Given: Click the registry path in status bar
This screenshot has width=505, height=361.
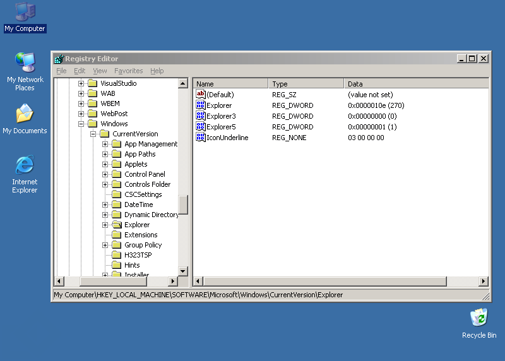Looking at the screenshot, I should (198, 295).
